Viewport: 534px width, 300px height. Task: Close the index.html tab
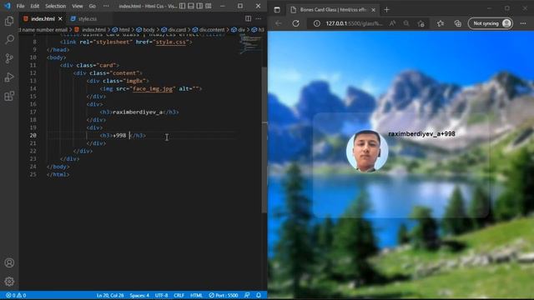[x=60, y=19]
